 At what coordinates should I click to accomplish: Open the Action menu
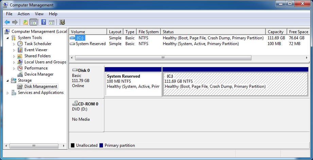pyautogui.click(x=23, y=14)
